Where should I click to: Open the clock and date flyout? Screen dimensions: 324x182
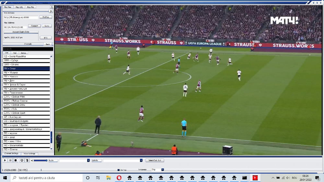[306, 178]
